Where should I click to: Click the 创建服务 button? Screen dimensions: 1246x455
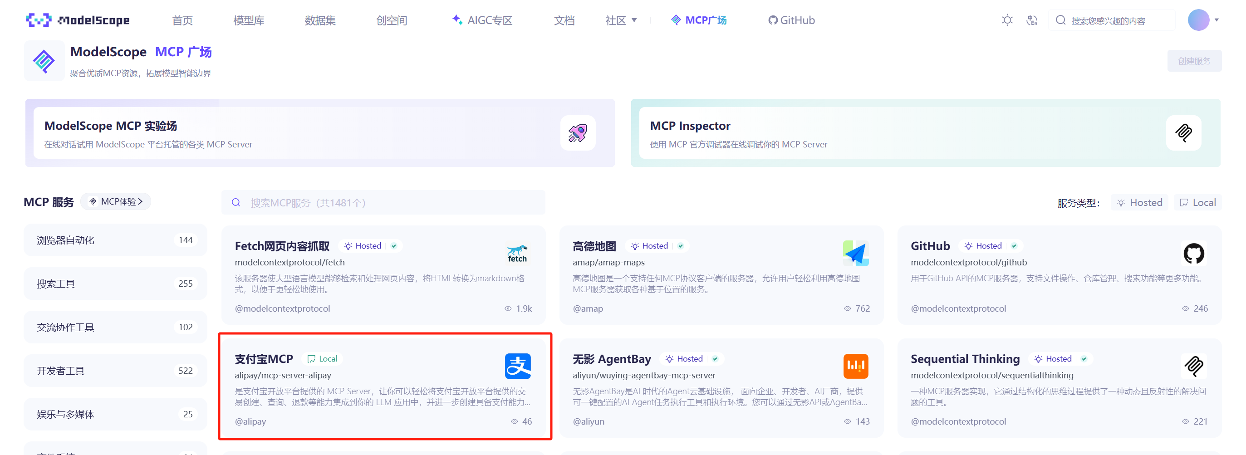[x=1194, y=61]
